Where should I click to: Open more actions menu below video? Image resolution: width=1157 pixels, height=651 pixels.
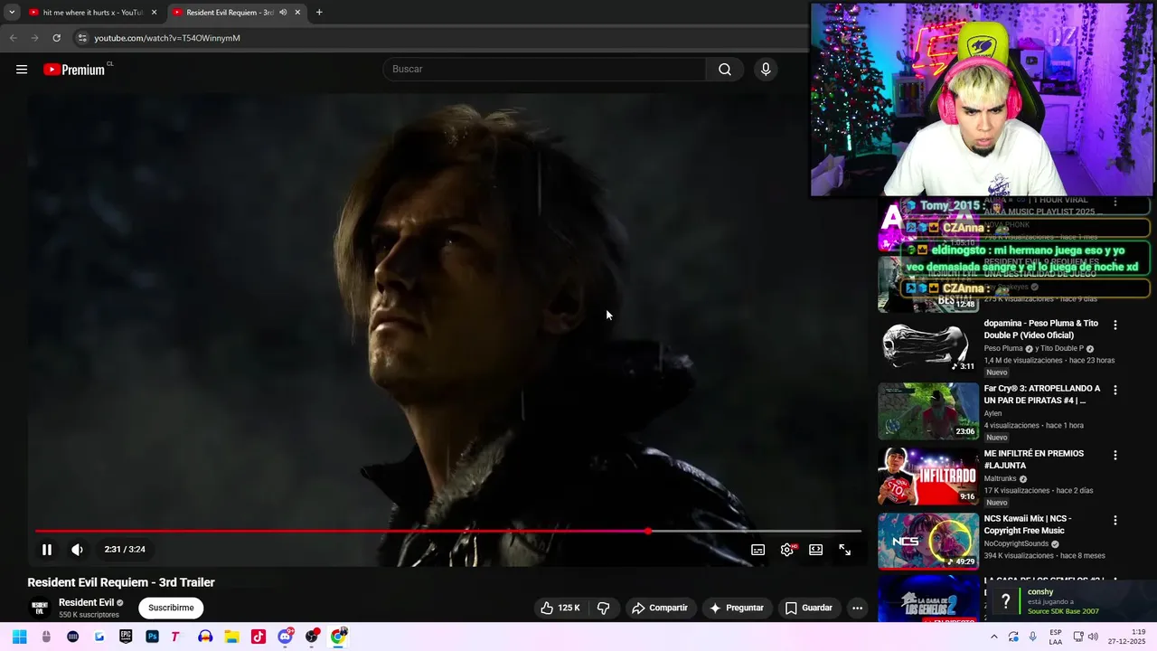857,608
